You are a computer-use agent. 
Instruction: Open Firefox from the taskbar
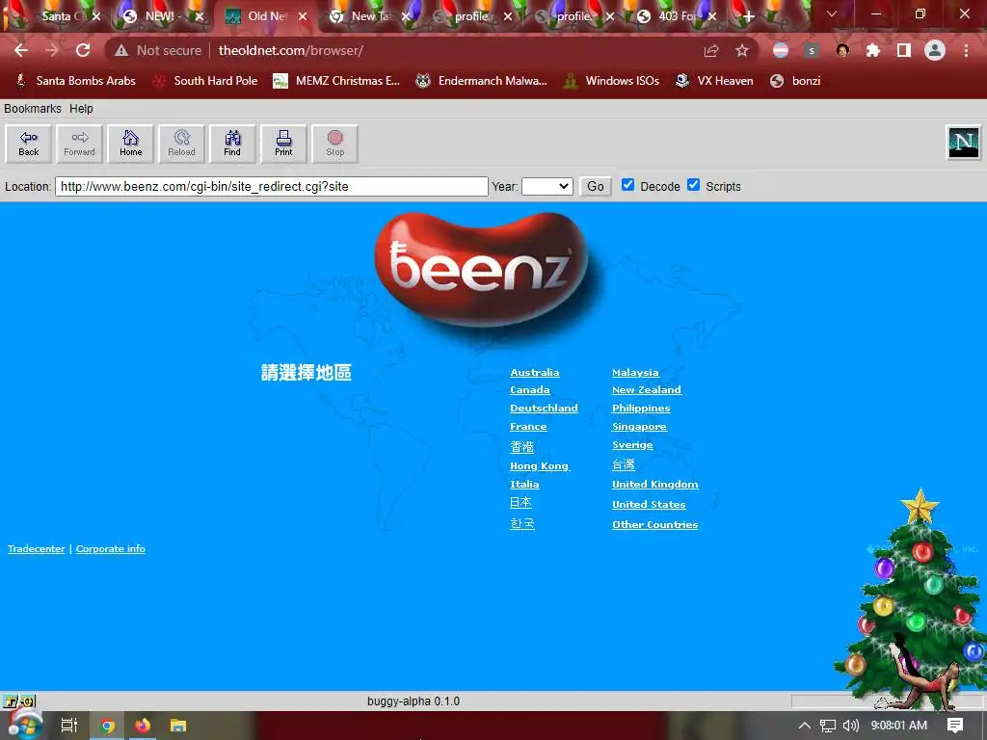pyautogui.click(x=143, y=726)
